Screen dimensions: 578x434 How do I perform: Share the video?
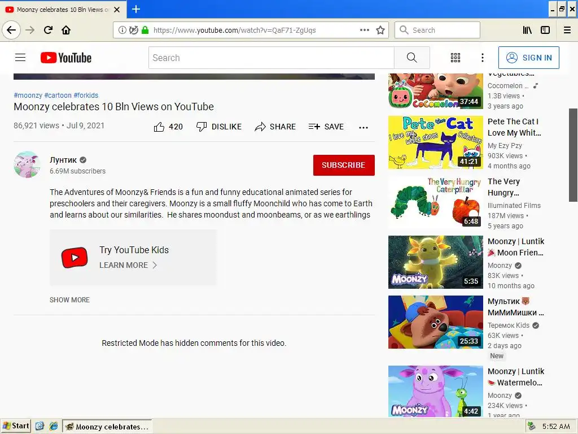[x=275, y=127]
